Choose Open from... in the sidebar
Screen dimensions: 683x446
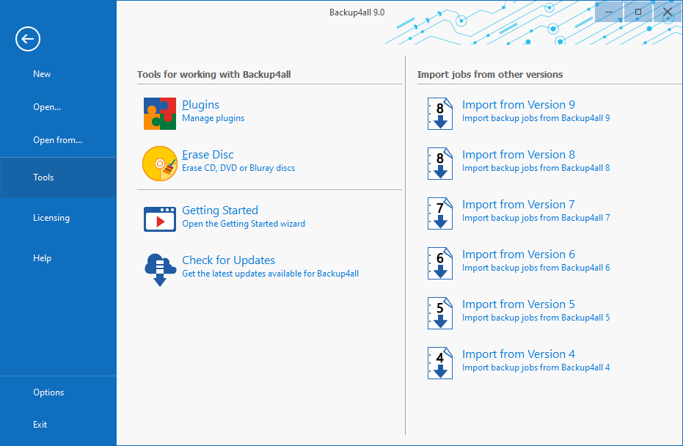pyautogui.click(x=59, y=140)
